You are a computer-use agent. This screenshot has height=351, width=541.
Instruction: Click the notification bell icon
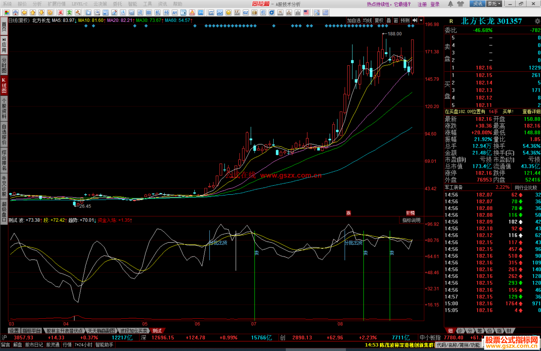450,4
